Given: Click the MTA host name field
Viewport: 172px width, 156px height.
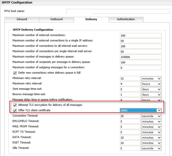Looking at the screenshot, I should 118,11.
